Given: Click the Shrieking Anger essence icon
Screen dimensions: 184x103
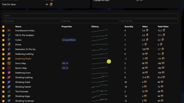Looking at the screenshot, I should pos(9,96).
